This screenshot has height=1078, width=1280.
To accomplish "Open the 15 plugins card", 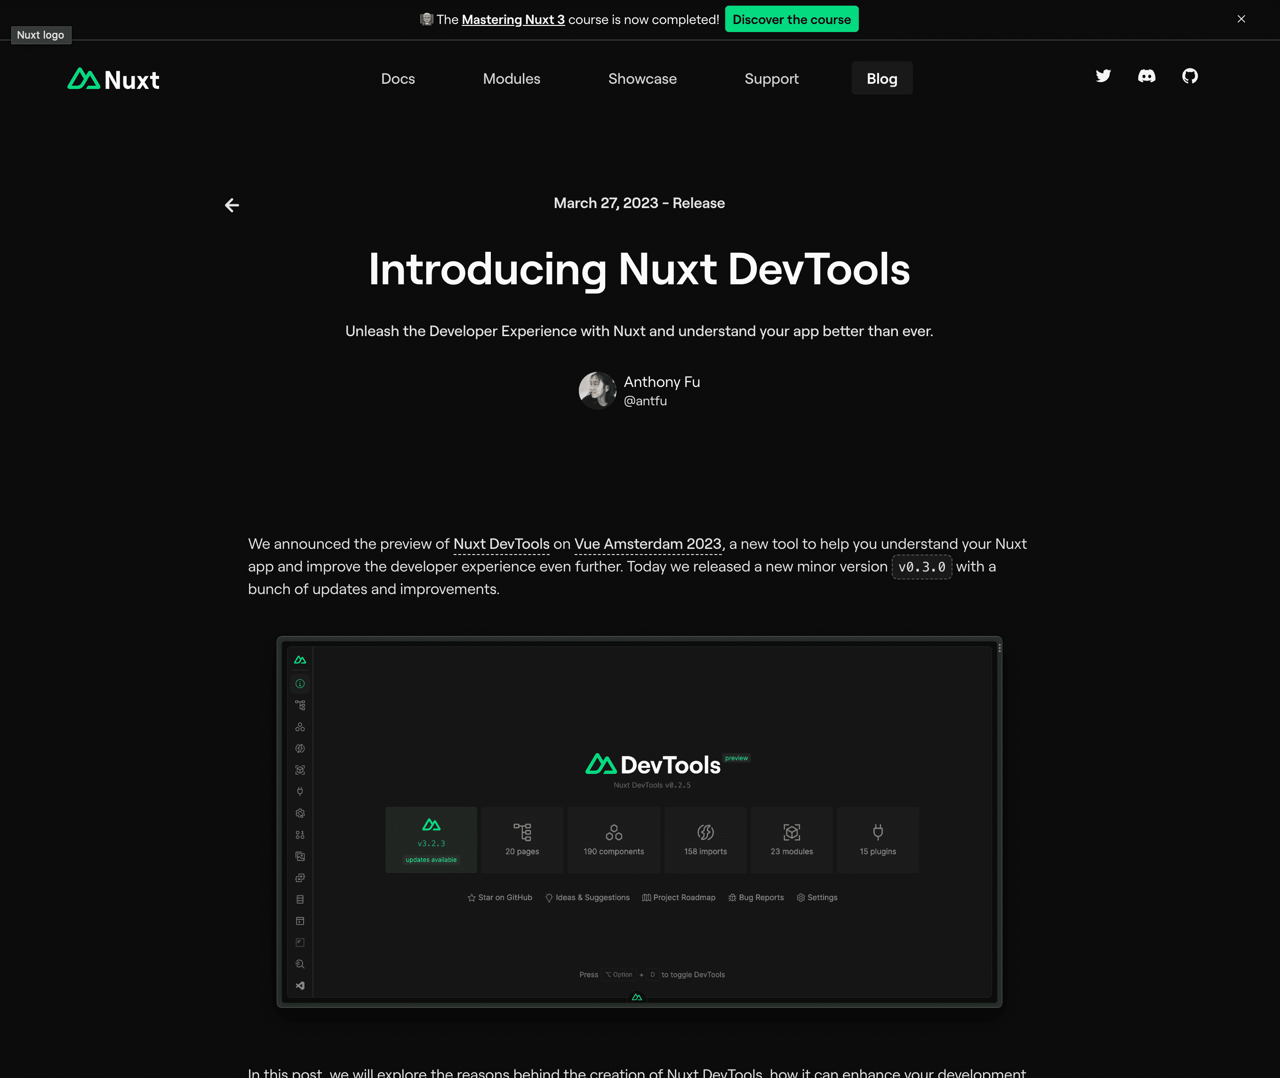I will (878, 840).
